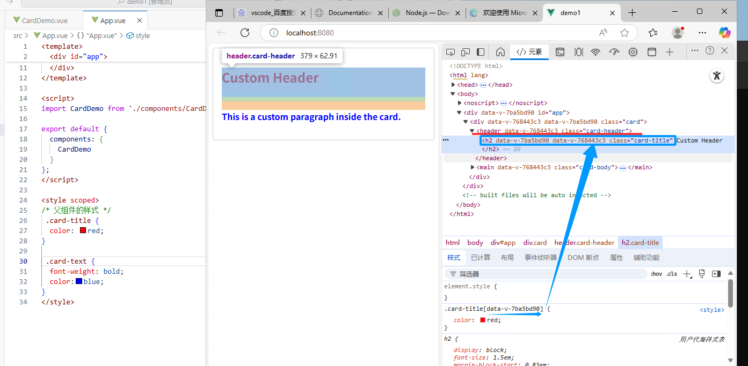Open a new Edge tab
The height and width of the screenshot is (366, 748).
[632, 12]
